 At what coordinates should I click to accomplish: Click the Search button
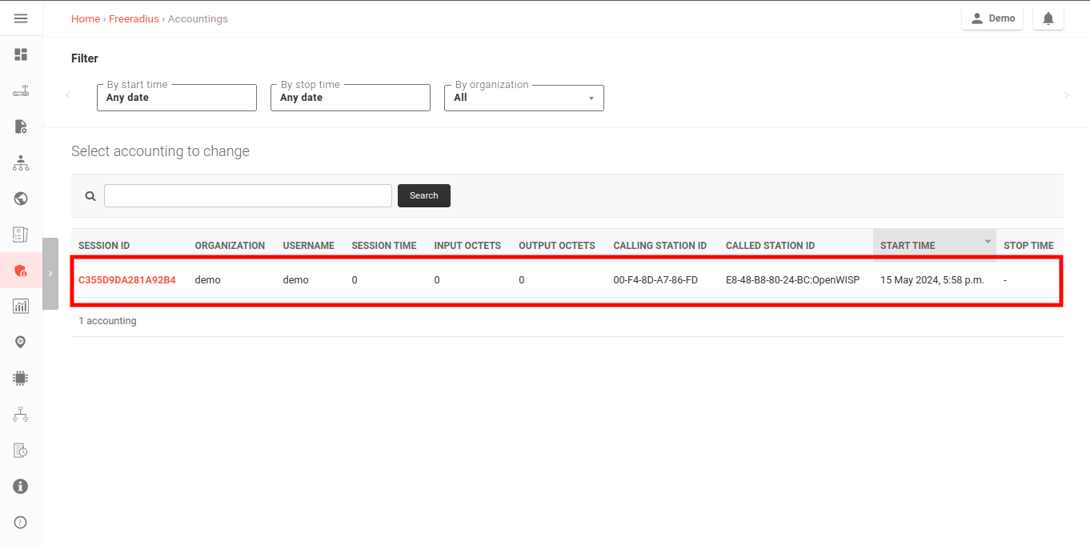point(423,195)
